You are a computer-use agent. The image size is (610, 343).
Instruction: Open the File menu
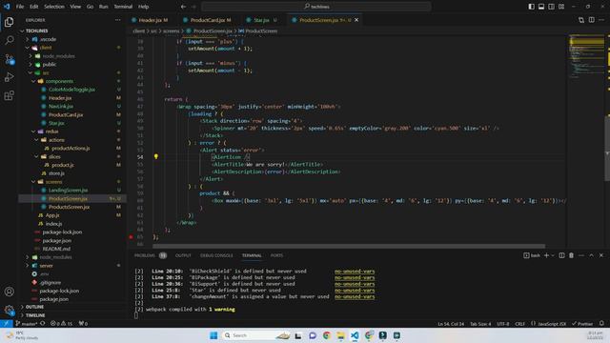tap(20, 7)
